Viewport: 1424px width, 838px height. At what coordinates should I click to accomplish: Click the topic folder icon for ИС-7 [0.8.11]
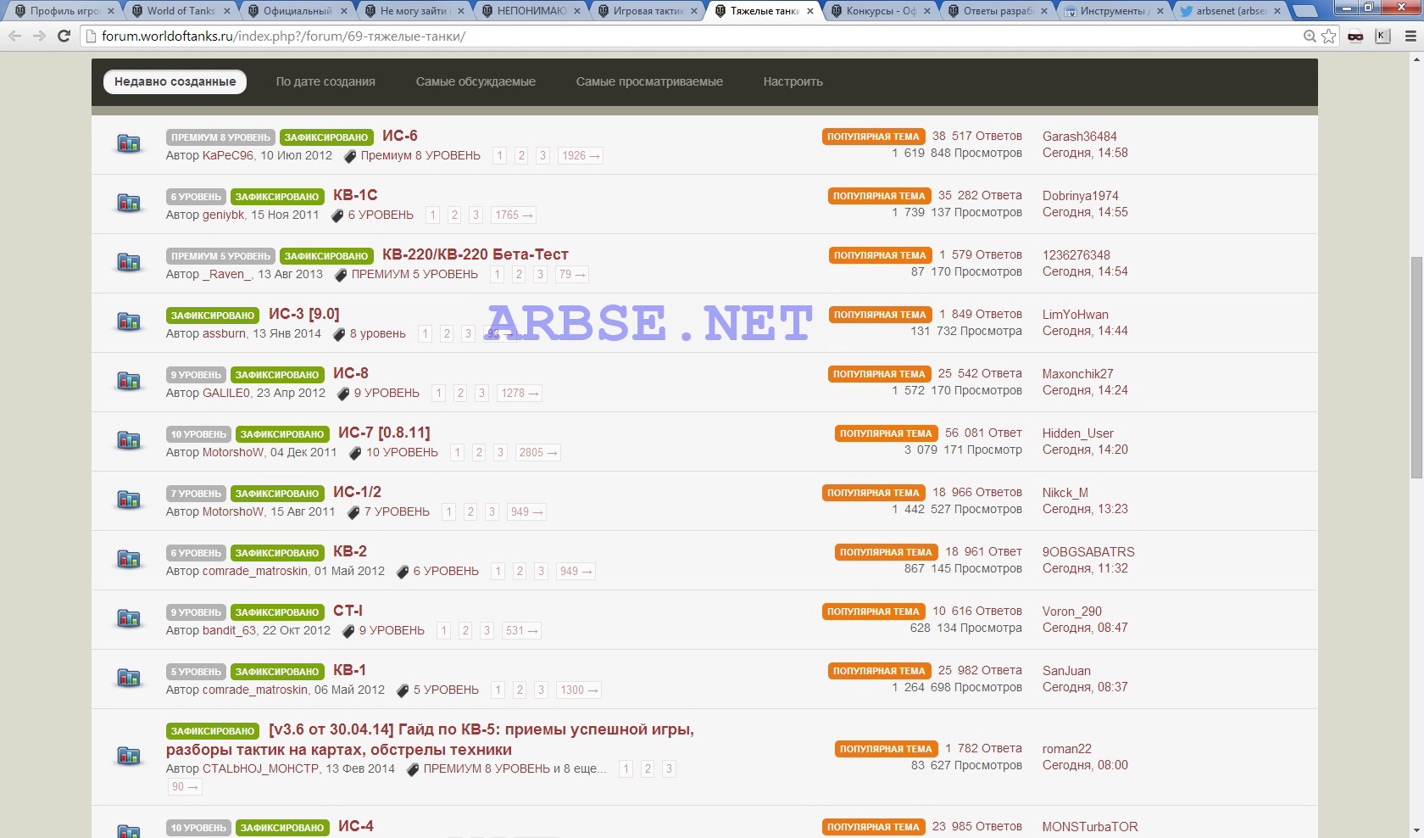tap(129, 440)
